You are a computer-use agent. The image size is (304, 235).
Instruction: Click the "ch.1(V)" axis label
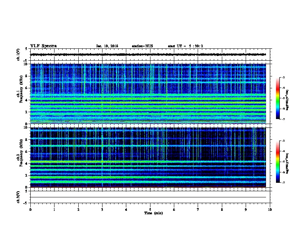pyautogui.click(x=18, y=55)
